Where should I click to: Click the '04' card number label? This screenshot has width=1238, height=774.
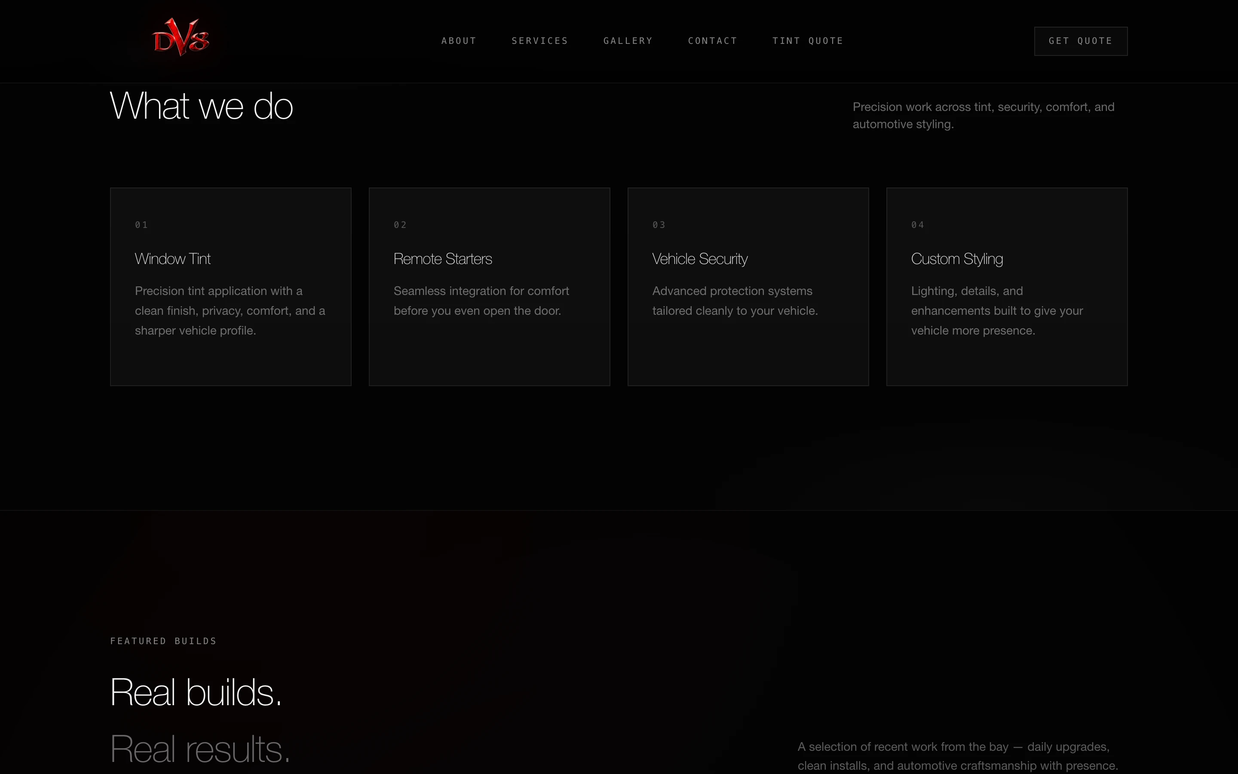coord(918,225)
